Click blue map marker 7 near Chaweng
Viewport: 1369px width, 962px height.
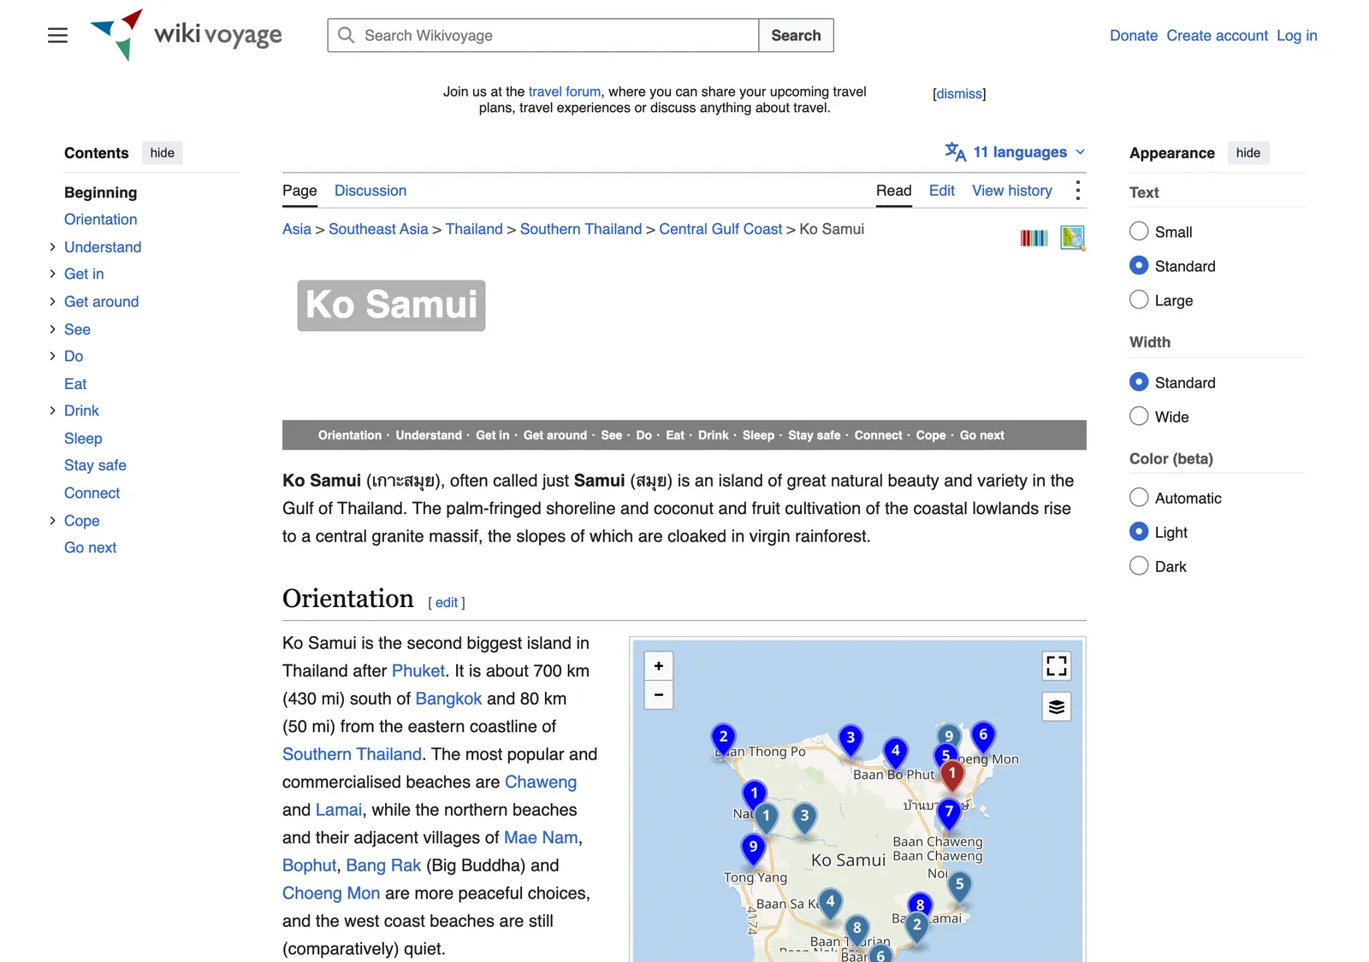[948, 812]
